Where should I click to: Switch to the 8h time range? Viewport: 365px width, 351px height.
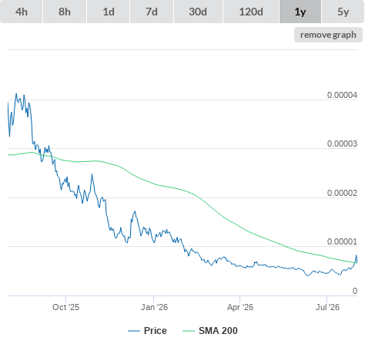coord(65,12)
